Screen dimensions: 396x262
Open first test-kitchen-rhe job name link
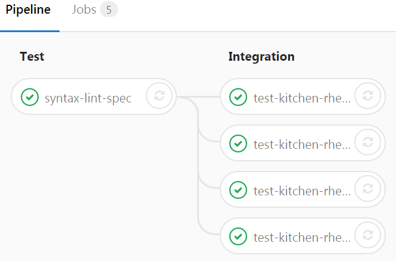click(302, 96)
